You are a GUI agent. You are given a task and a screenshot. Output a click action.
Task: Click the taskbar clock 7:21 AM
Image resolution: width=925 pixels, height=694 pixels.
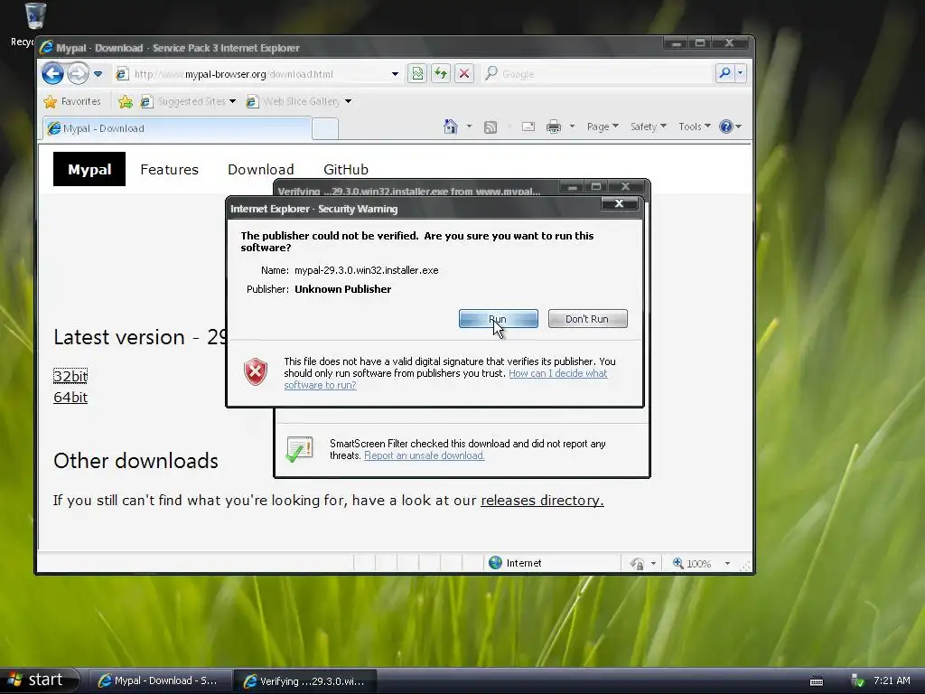[892, 680]
